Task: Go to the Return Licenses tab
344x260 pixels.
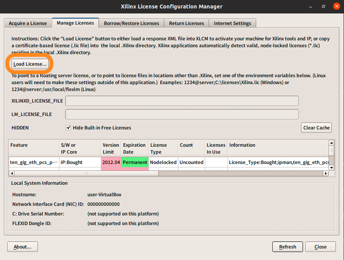Action: (x=186, y=23)
